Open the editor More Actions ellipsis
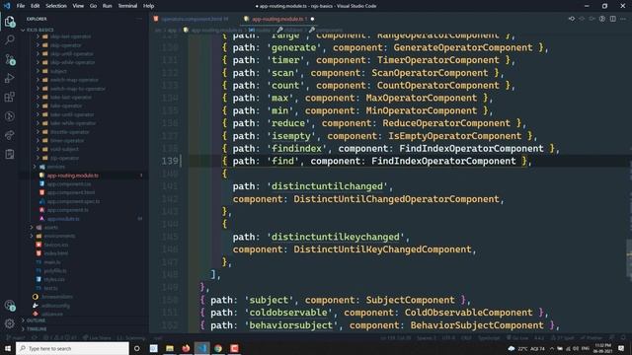This screenshot has width=632, height=355. 623,19
